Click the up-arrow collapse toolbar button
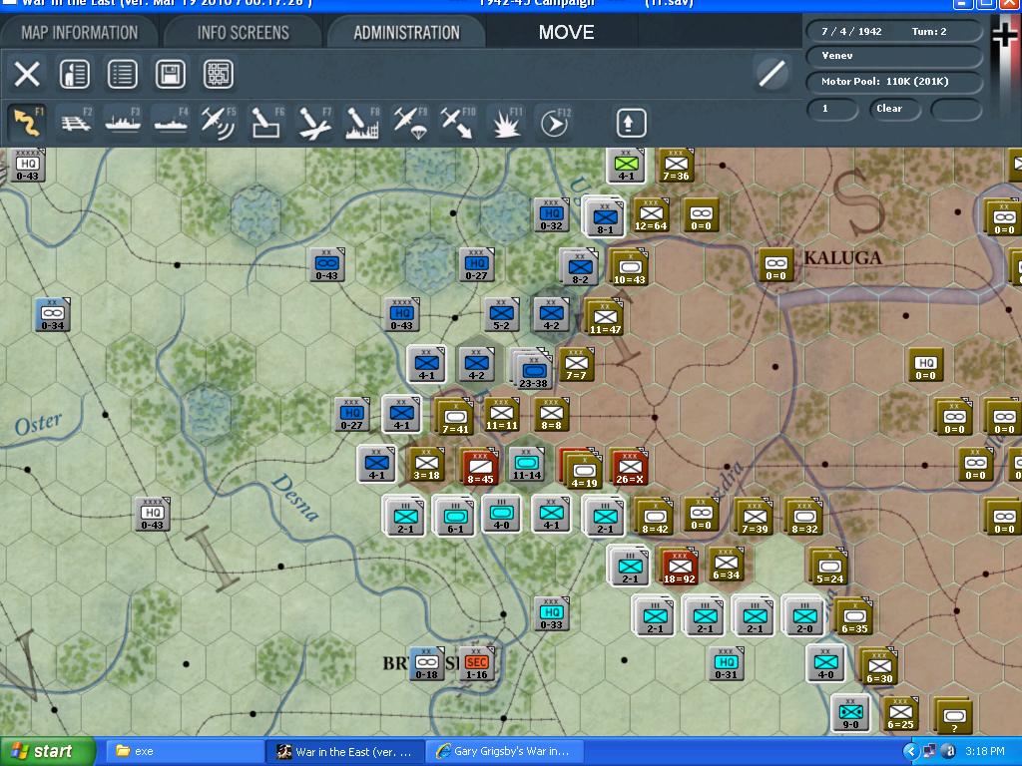The image size is (1022, 766). coord(631,123)
